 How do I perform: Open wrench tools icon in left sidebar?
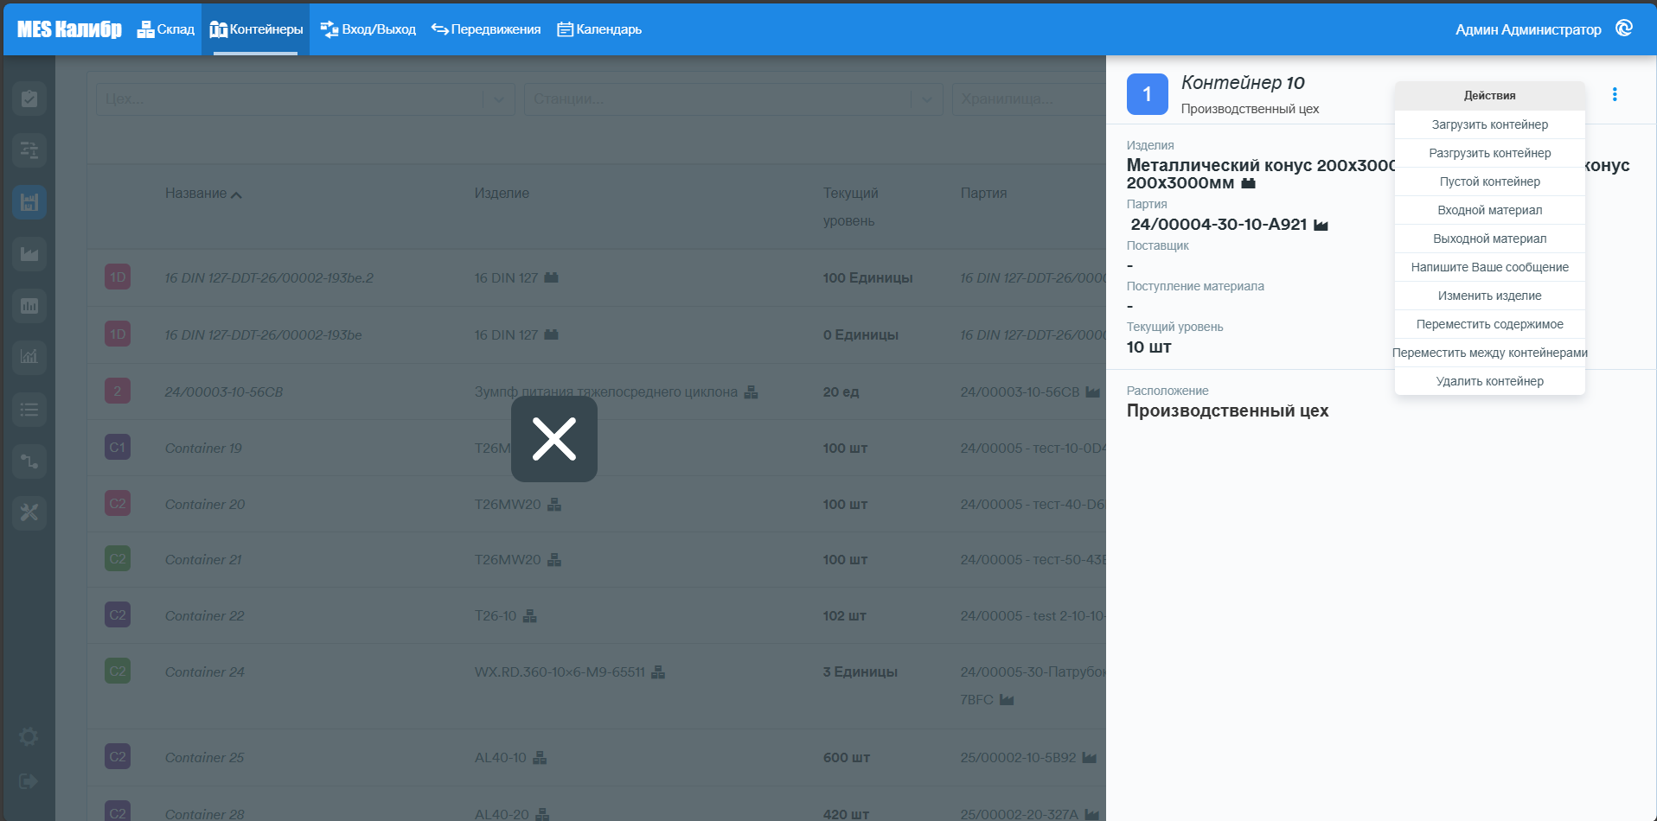click(x=29, y=512)
